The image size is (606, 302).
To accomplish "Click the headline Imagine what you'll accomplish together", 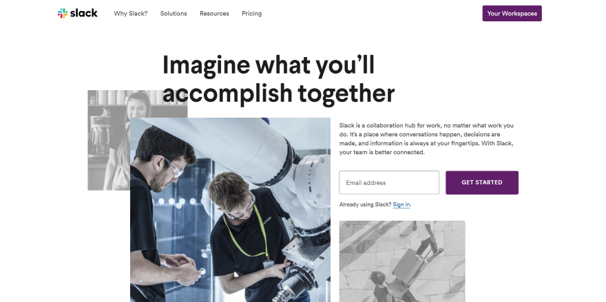I will click(x=278, y=79).
